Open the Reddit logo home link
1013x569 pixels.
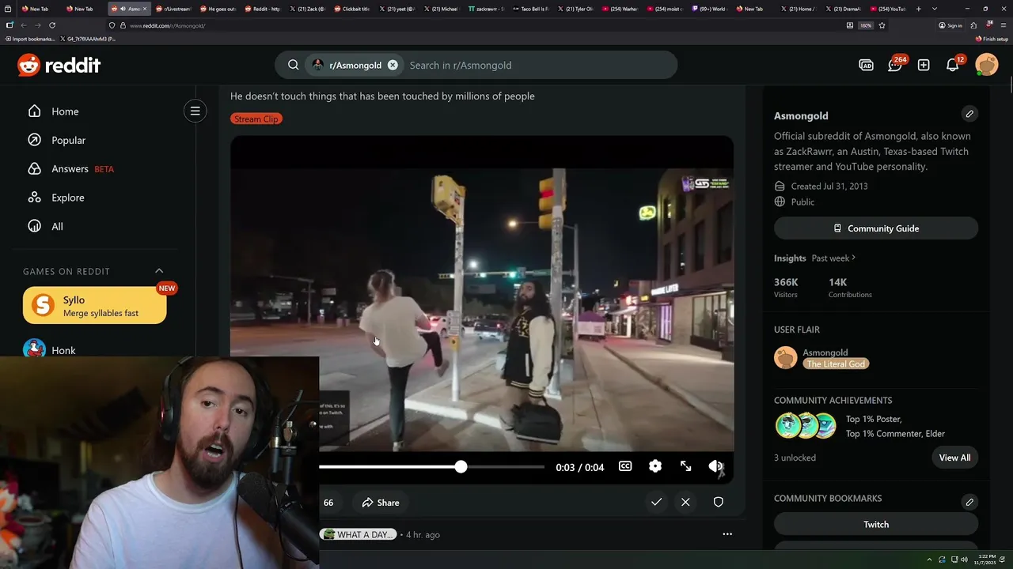pyautogui.click(x=59, y=65)
